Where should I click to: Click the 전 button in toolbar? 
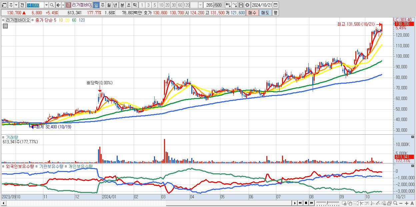pos(22,5)
